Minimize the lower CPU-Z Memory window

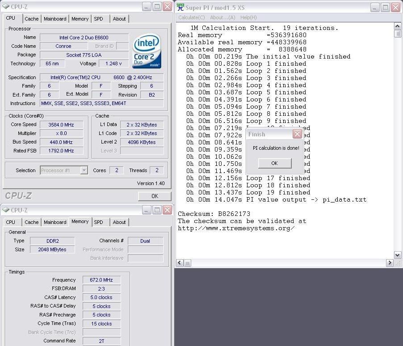[147, 210]
